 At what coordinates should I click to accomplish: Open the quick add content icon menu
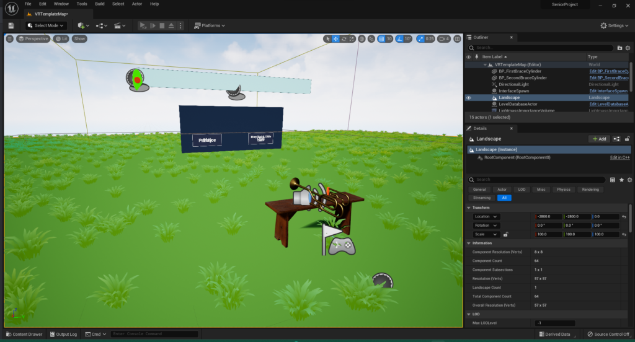(82, 25)
